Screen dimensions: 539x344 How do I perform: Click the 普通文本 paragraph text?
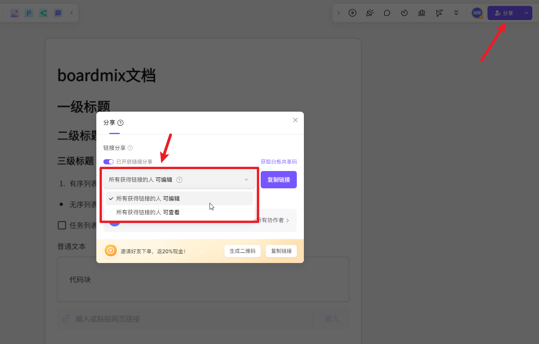coord(72,247)
